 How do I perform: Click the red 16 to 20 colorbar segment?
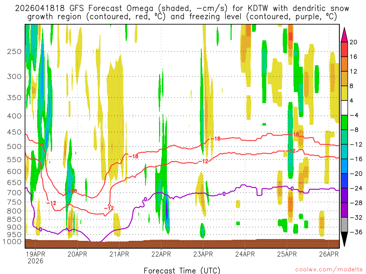click(x=344, y=49)
